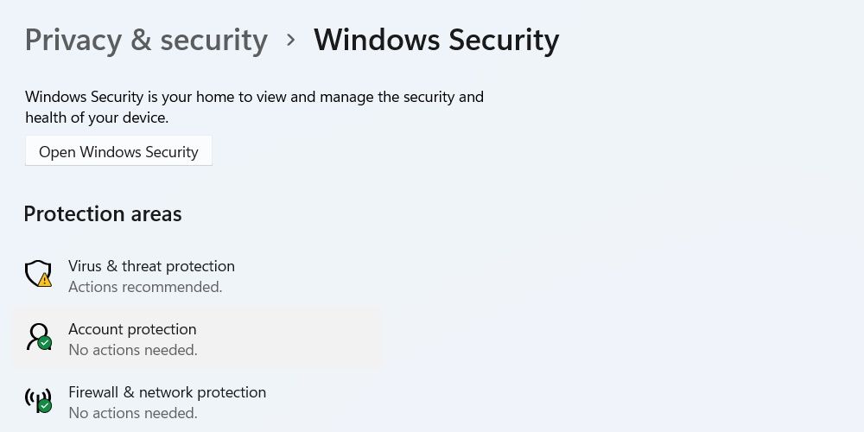Select the Account protection label
Image resolution: width=864 pixels, height=432 pixels.
[x=132, y=329]
